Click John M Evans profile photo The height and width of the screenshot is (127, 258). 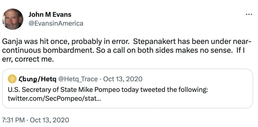tap(13, 19)
